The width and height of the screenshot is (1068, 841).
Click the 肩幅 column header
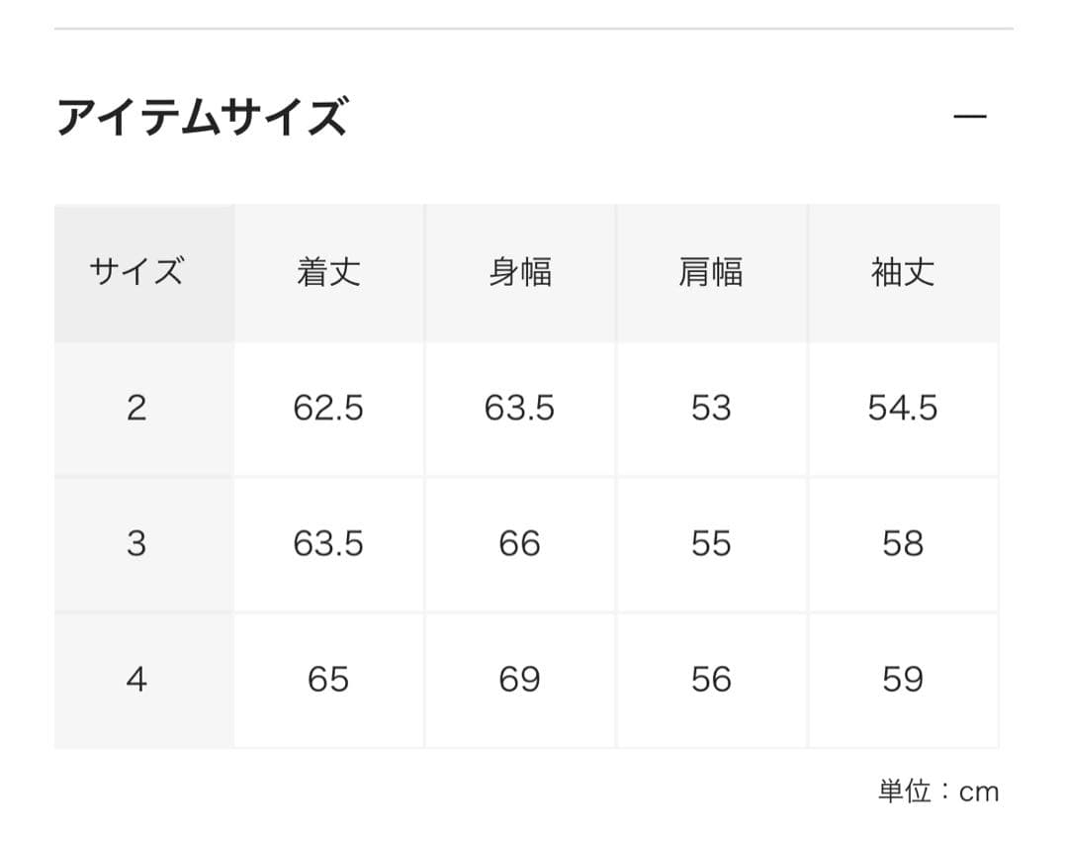pos(711,272)
